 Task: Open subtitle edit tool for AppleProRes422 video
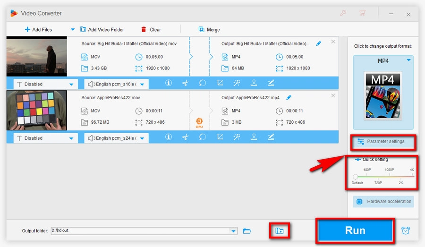271,137
